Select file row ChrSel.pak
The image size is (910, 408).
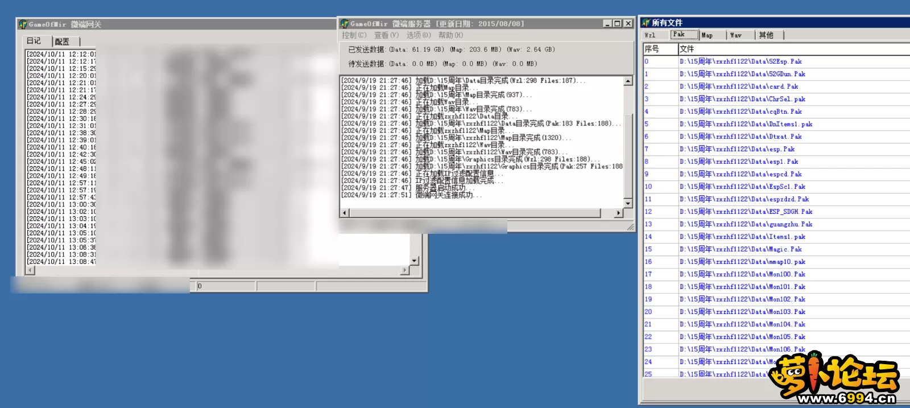(776, 99)
